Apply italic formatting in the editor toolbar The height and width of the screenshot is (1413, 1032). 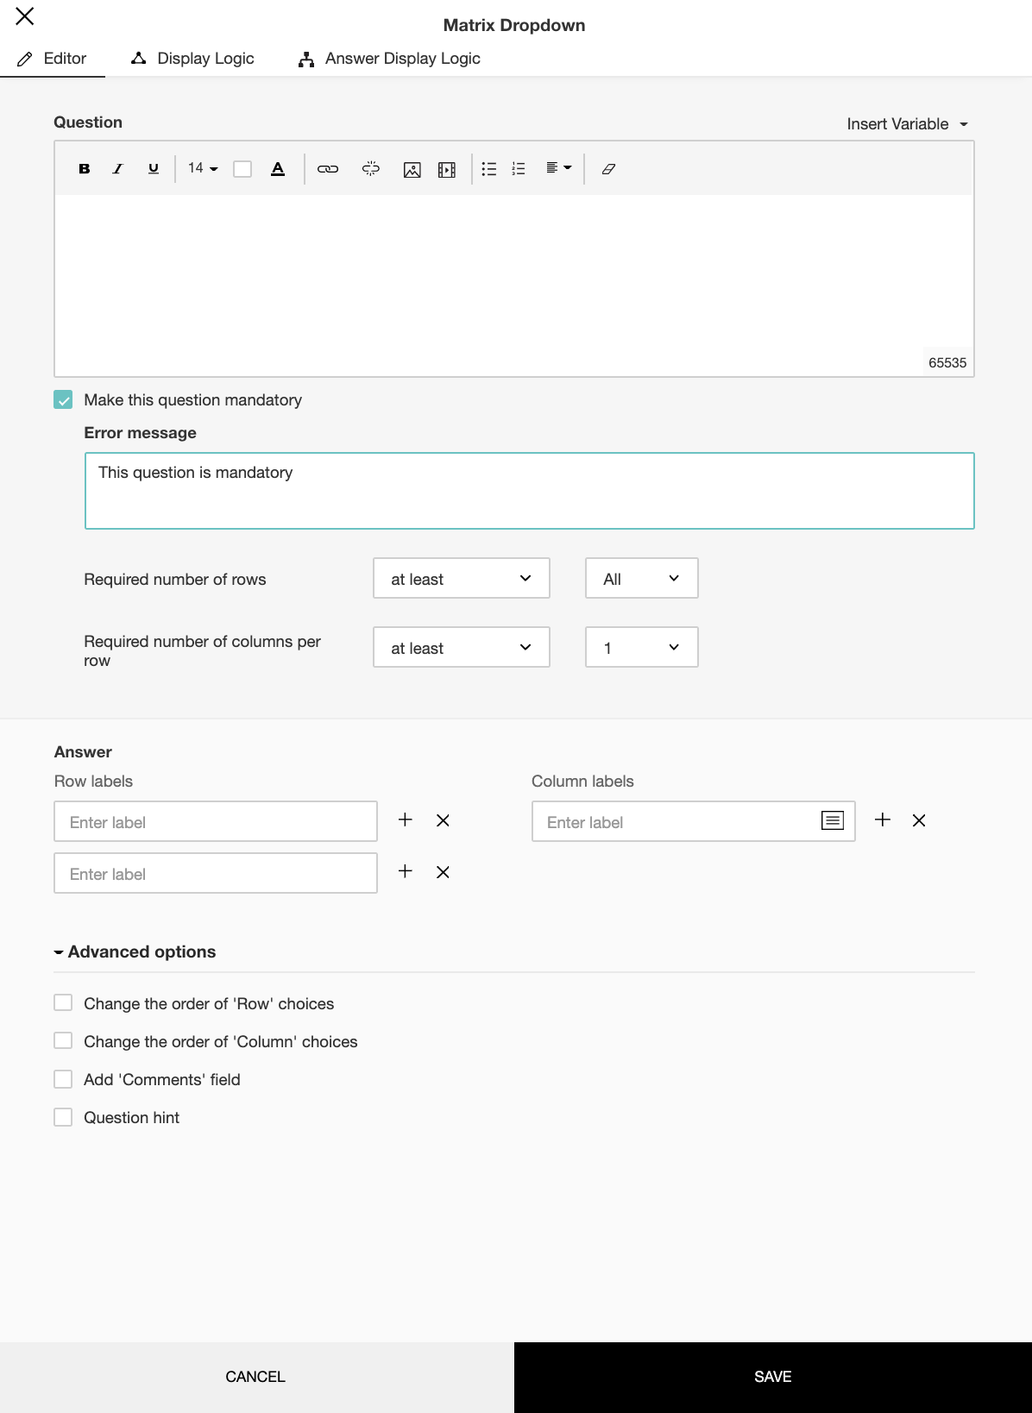click(x=118, y=169)
